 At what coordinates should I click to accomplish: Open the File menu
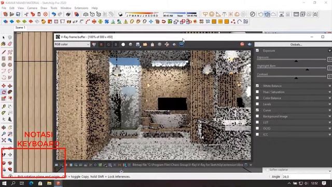pos(4,8)
